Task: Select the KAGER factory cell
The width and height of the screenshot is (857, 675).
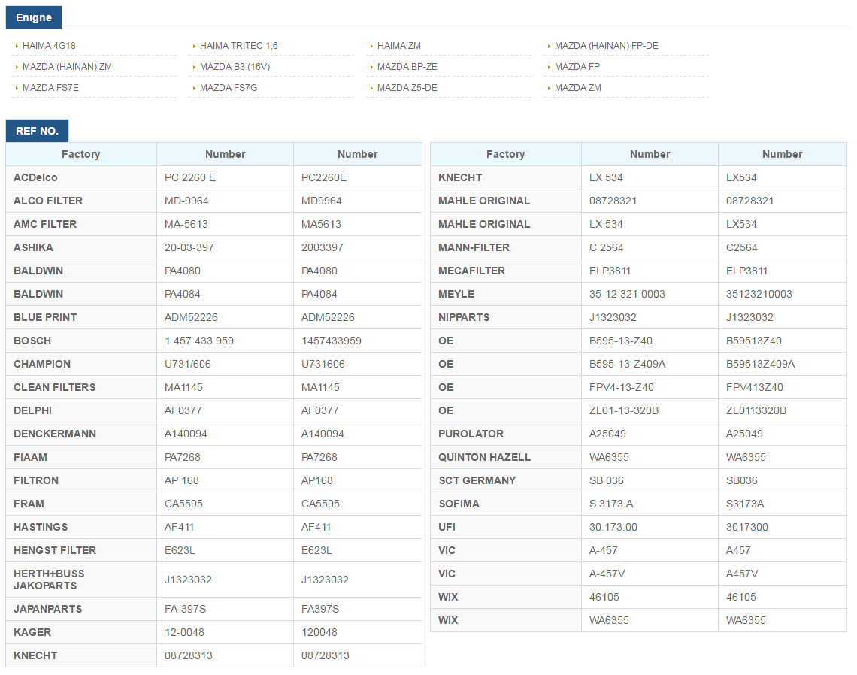Action: [x=81, y=632]
